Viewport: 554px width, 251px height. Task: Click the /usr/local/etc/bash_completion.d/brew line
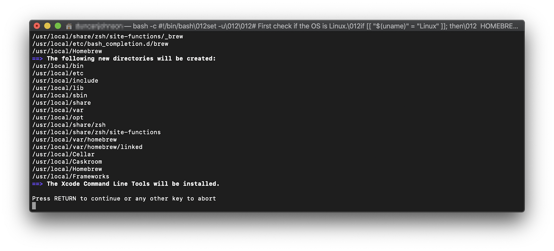pyautogui.click(x=100, y=44)
